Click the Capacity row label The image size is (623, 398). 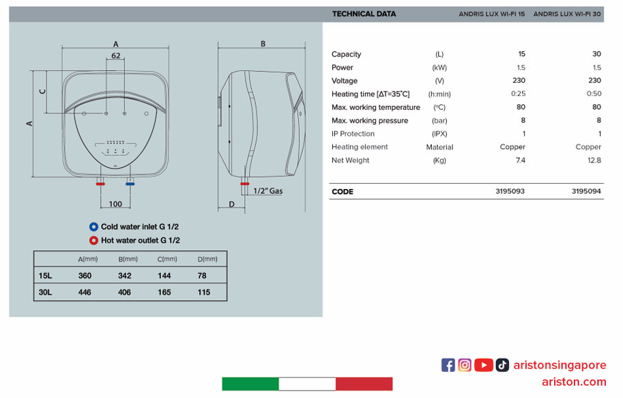pyautogui.click(x=347, y=55)
